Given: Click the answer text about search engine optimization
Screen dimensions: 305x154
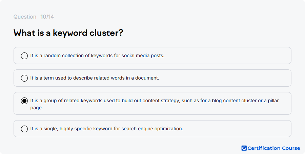Looking at the screenshot, I should coord(107,129).
